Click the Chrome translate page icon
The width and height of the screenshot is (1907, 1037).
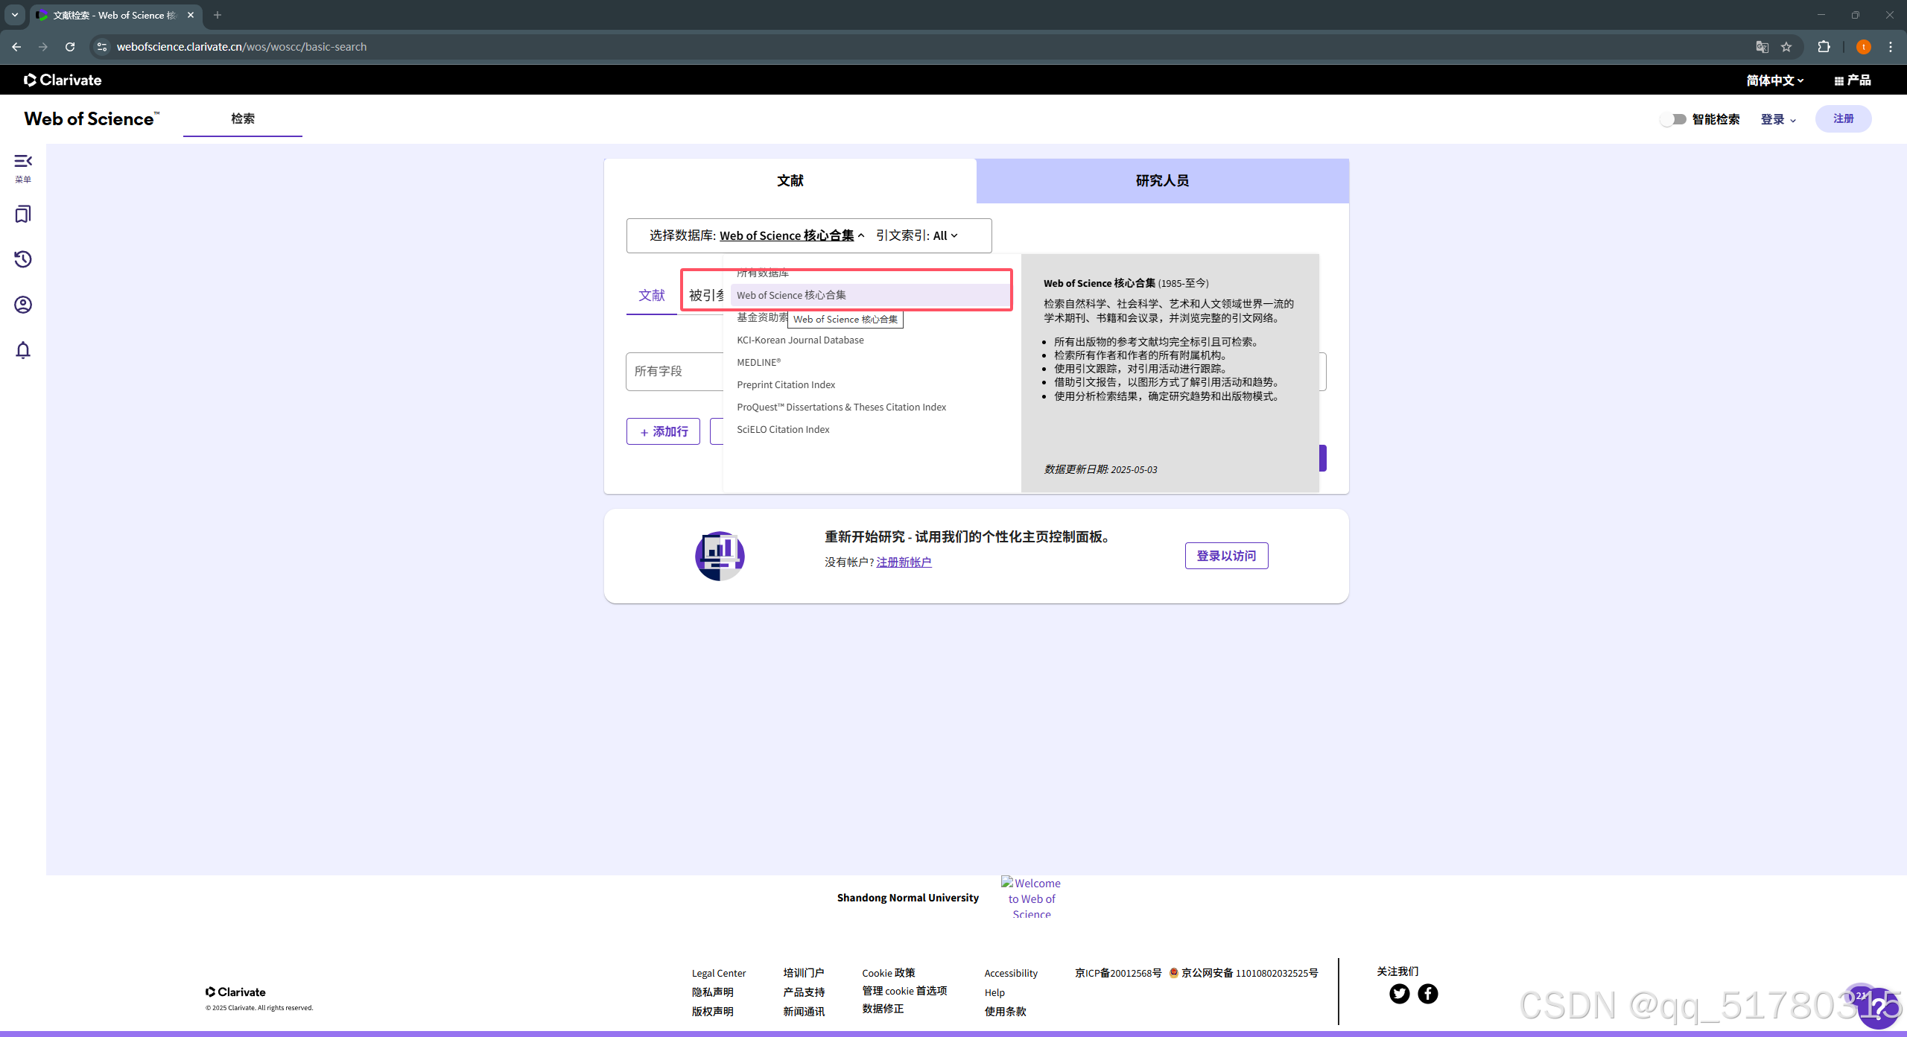pos(1762,47)
